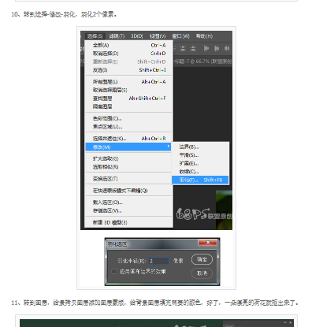Choose 全部(A) from the Select menu
Screen dimensions: 323x327
pyautogui.click(x=129, y=45)
